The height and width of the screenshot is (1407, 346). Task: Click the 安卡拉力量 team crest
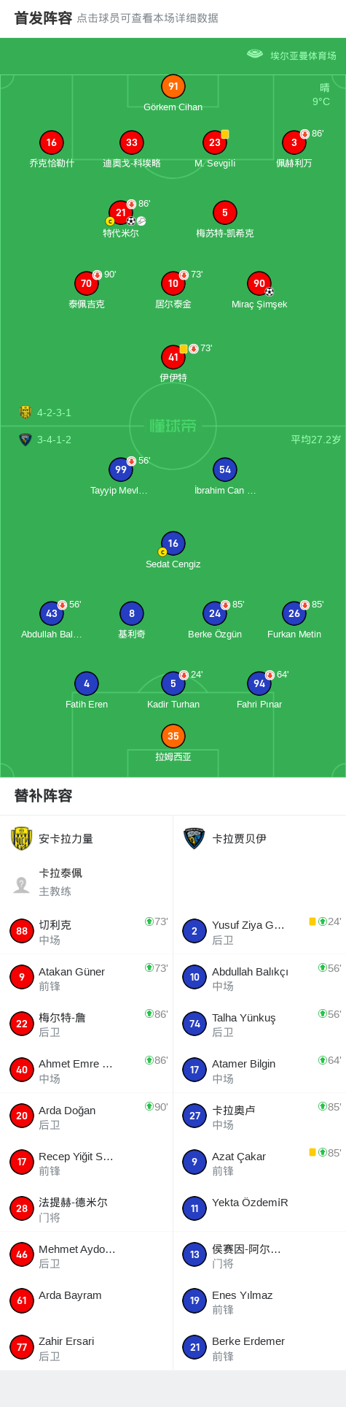tap(22, 838)
